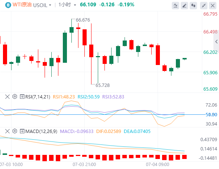Viewport: 219px width, 169px height.
Task: Click the 66.498 price axis label
Action: point(210,32)
